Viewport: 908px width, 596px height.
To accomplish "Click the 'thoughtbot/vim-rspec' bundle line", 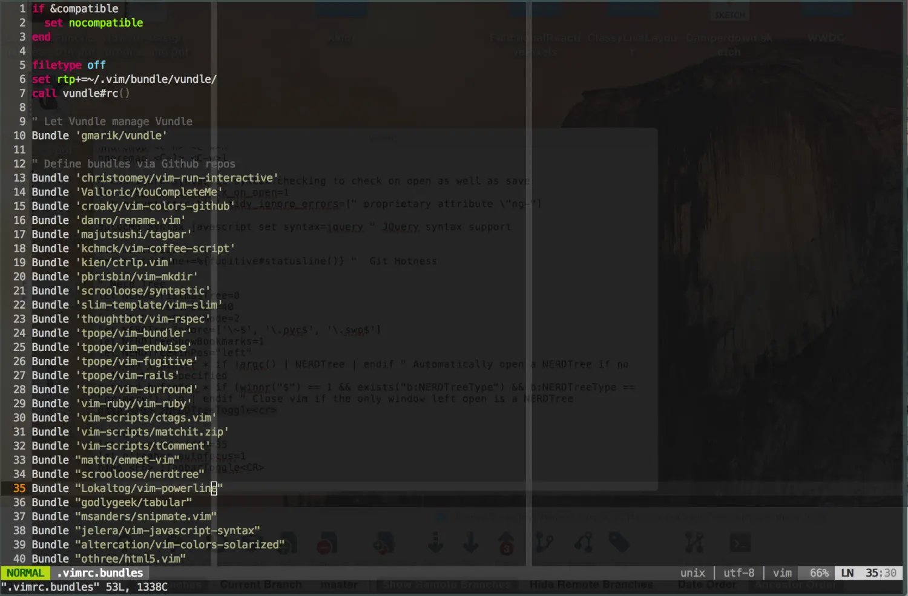I will coord(121,319).
